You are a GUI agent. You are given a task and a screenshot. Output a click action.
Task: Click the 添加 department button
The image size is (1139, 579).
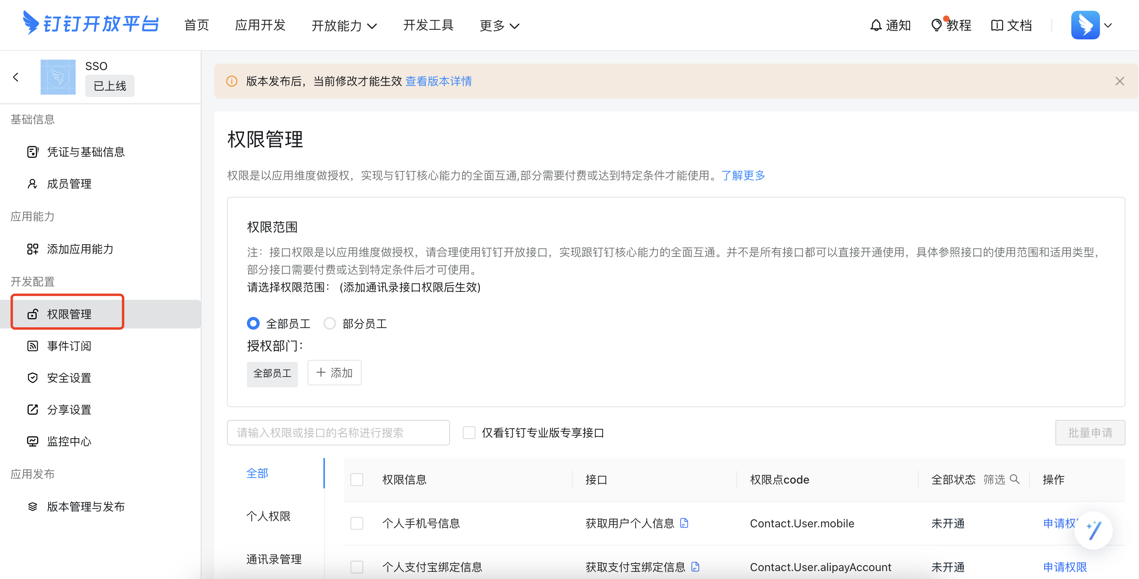[334, 373]
